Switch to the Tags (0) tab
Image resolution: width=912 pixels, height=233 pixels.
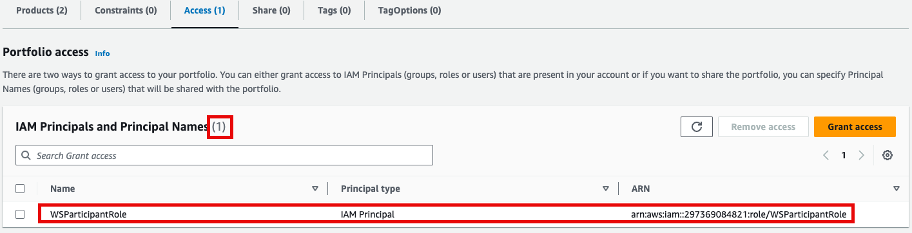pyautogui.click(x=334, y=11)
